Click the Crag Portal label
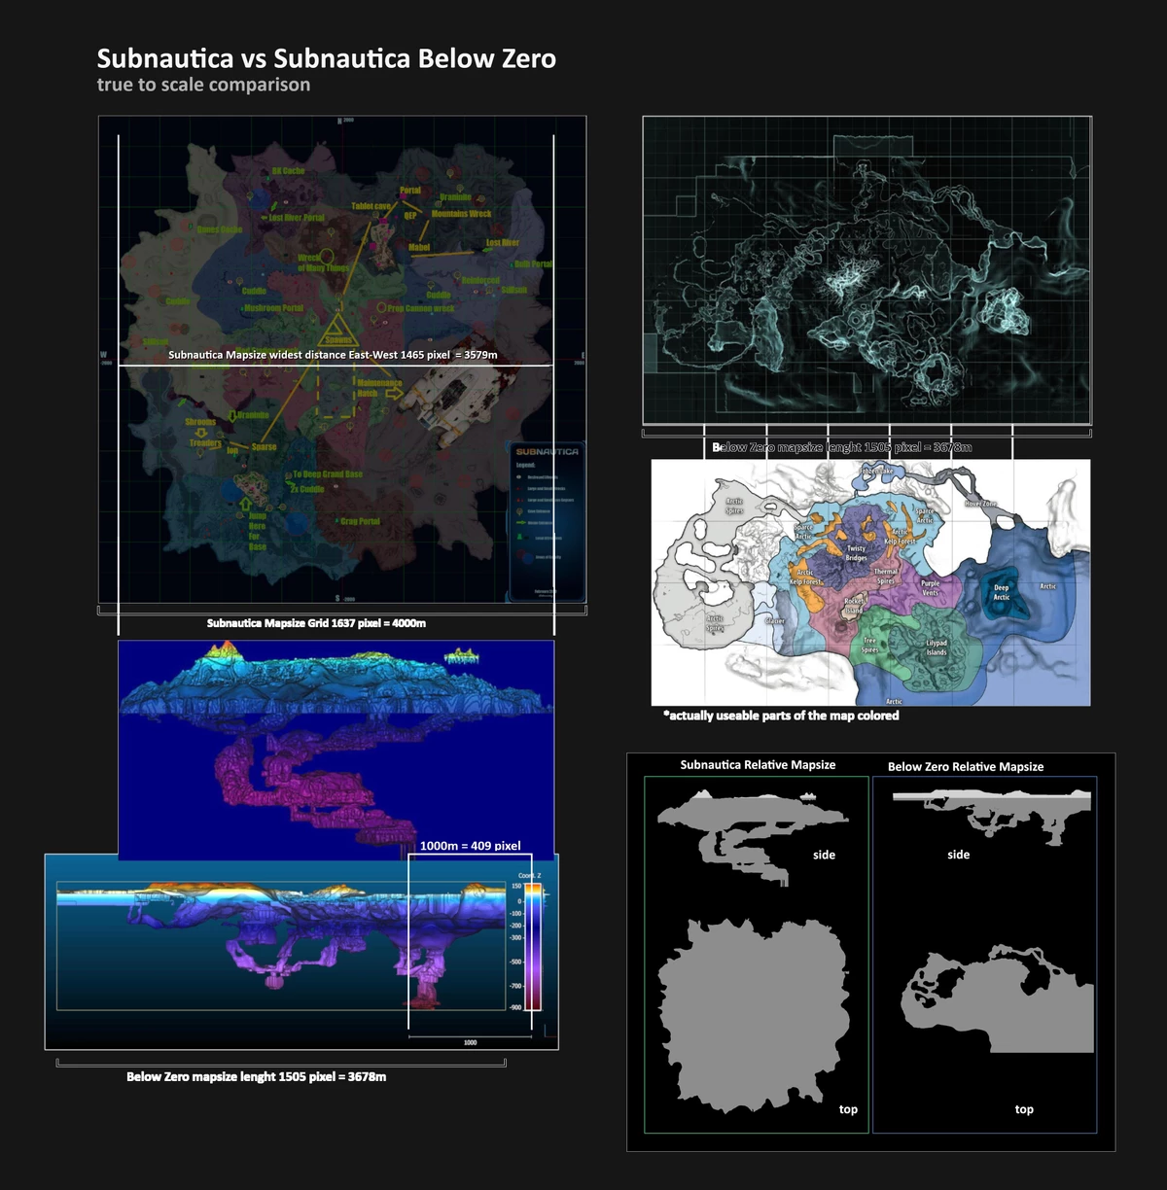 point(361,522)
